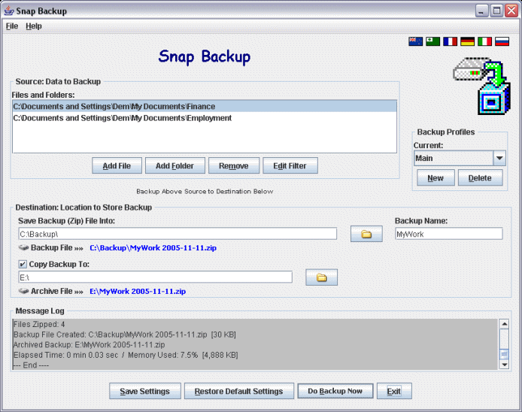Viewport: 522px width, 412px height.
Task: Start backup with Do Backup Now
Action: coord(335,391)
